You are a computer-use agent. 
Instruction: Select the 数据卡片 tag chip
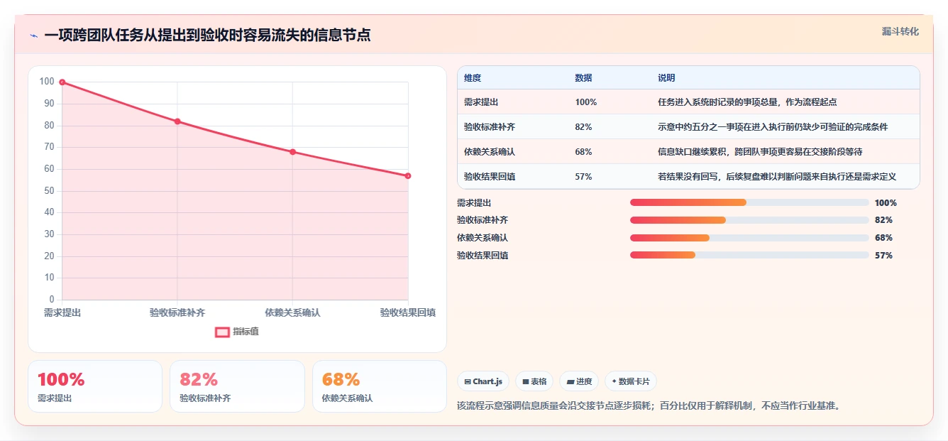coord(631,381)
